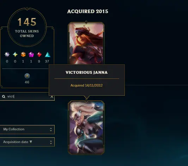The image size is (188, 166).
Task: Click the Acquisition date dropdown arrows
Action: [51, 142]
